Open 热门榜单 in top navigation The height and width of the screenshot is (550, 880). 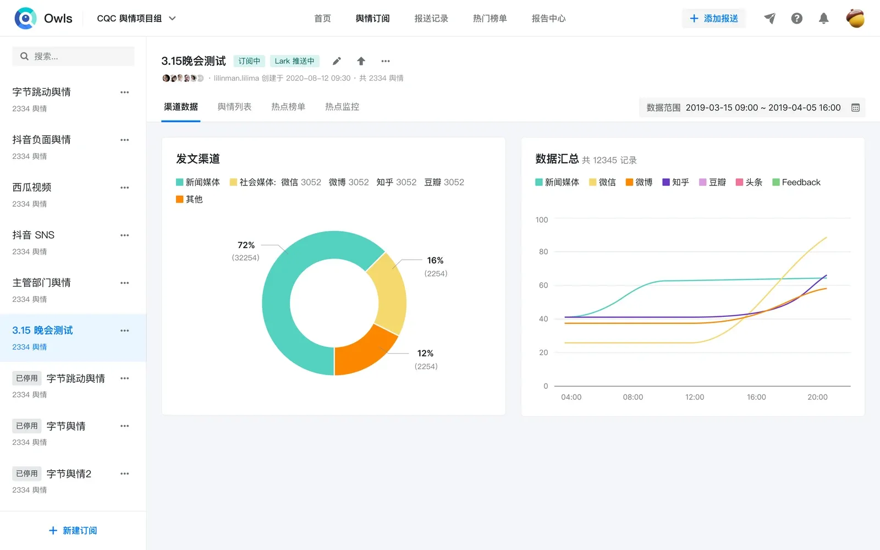(490, 18)
